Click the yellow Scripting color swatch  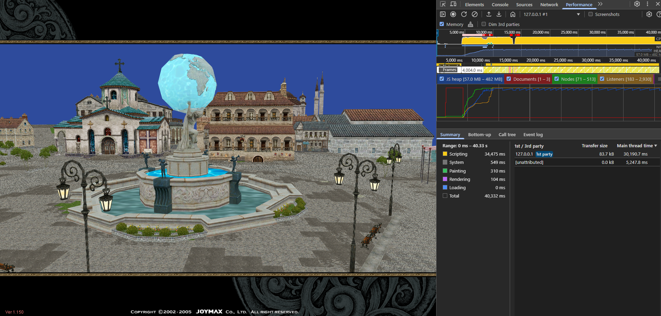[445, 154]
